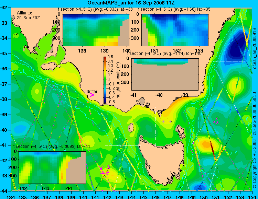
Task: Select the 'drifter' label near the coast
Action: [92, 91]
